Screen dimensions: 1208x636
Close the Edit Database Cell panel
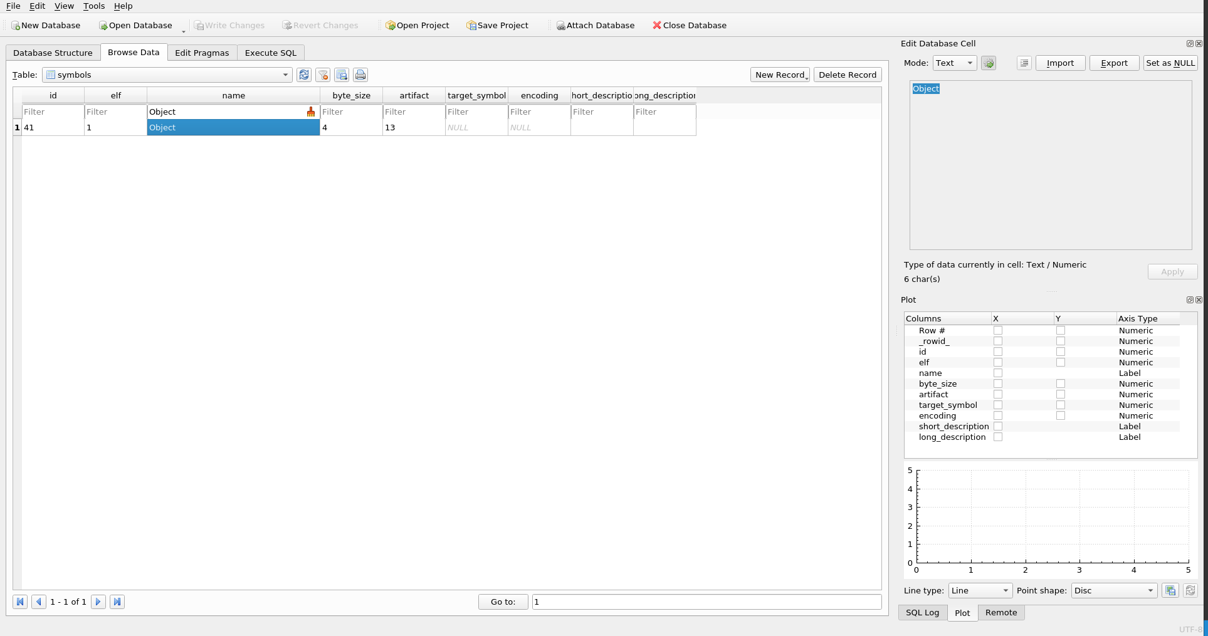click(x=1199, y=44)
